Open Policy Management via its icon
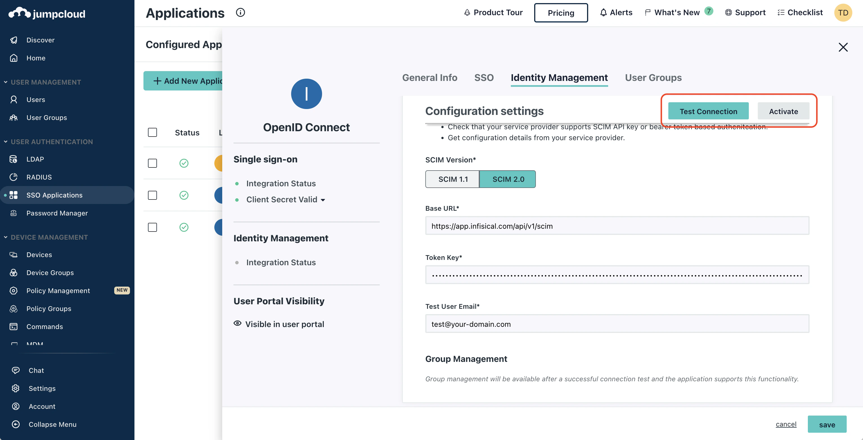863x440 pixels. pyautogui.click(x=14, y=291)
